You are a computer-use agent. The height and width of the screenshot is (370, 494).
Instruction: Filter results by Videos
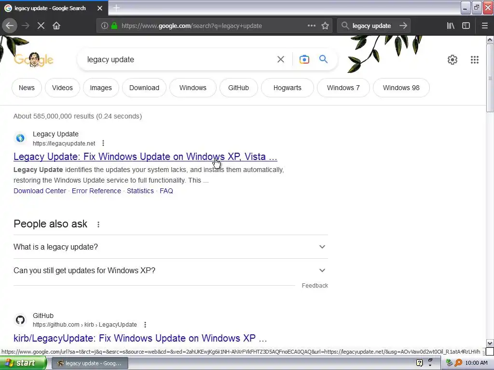click(62, 88)
